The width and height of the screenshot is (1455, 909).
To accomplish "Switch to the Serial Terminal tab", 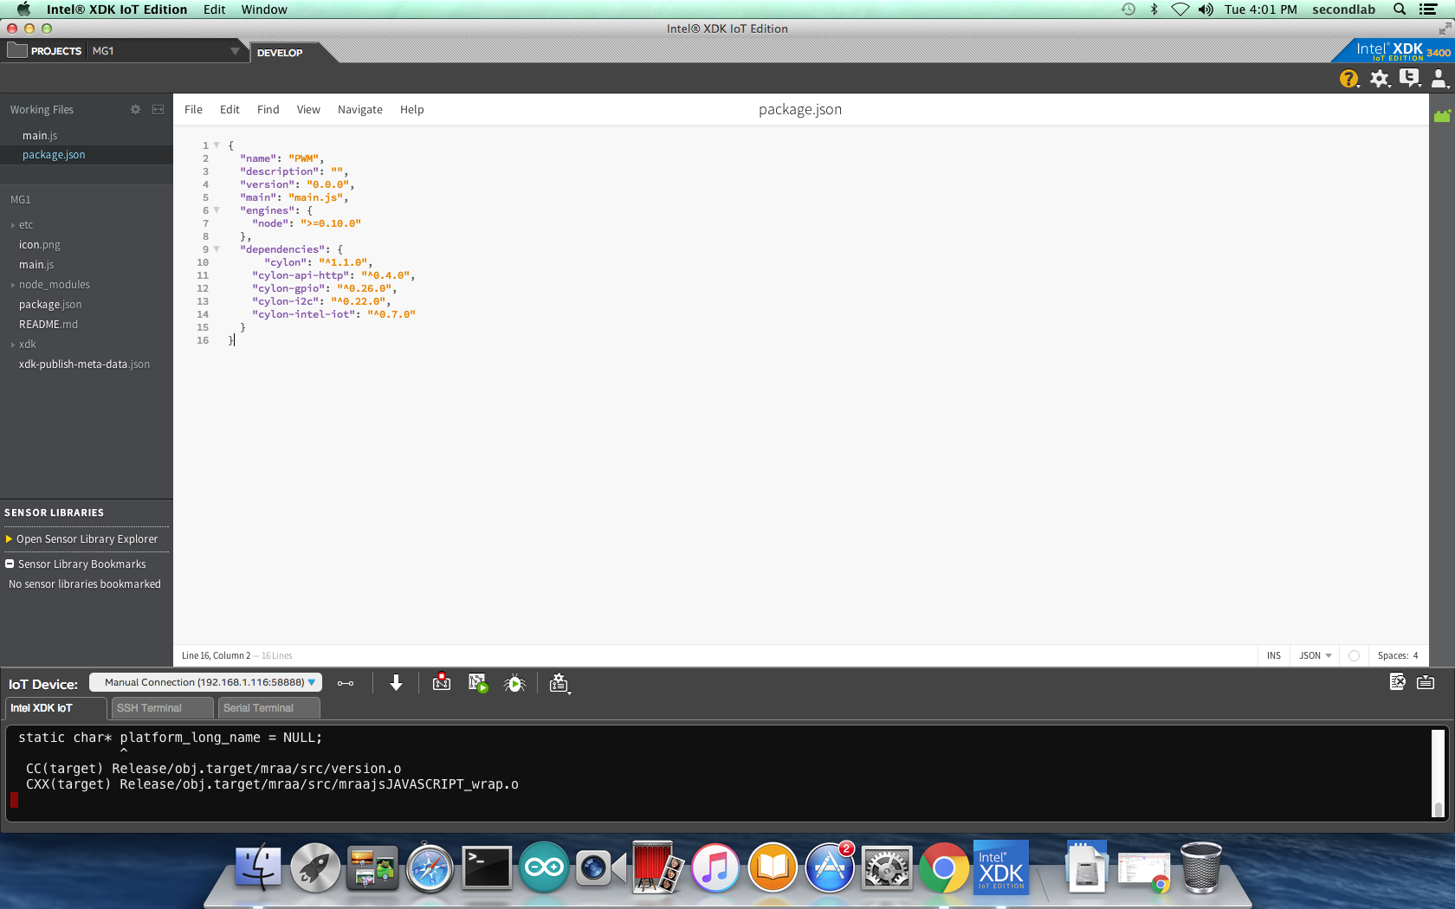I will 268,708.
